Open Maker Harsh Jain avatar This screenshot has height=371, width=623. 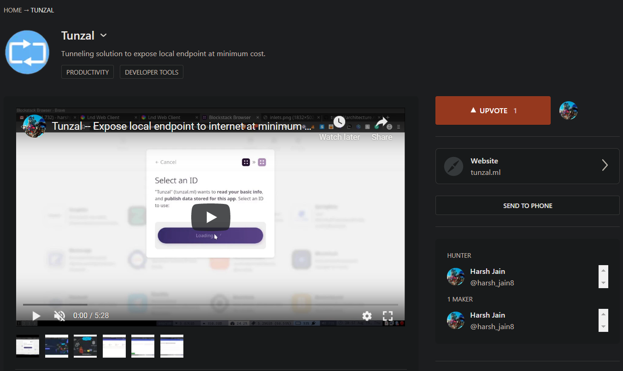pos(456,320)
